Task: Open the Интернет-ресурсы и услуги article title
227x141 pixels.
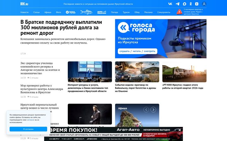Action: coord(88,88)
